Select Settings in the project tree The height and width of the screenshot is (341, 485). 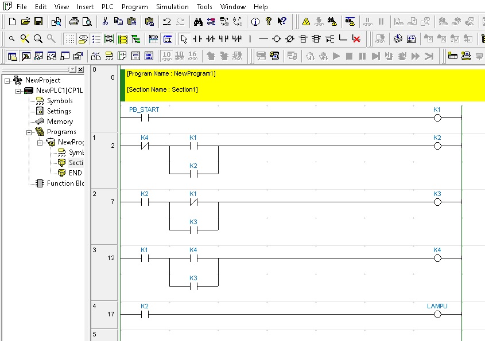pyautogui.click(x=59, y=111)
